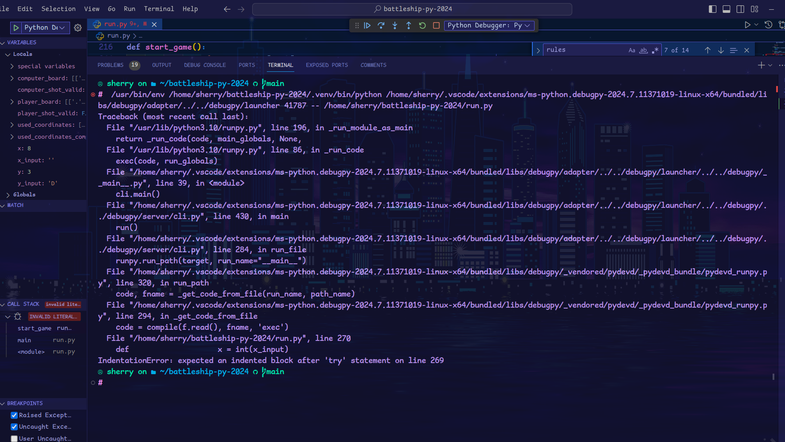Toggle match whole word in find widget
The image size is (785, 442).
pyautogui.click(x=643, y=50)
